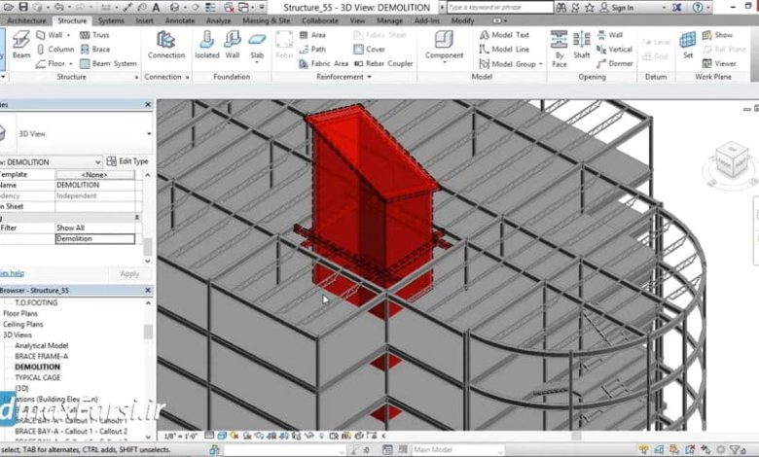759x457 pixels.
Task: Open the 3D View: DEMOLITION instance dropdown
Action: [97, 161]
